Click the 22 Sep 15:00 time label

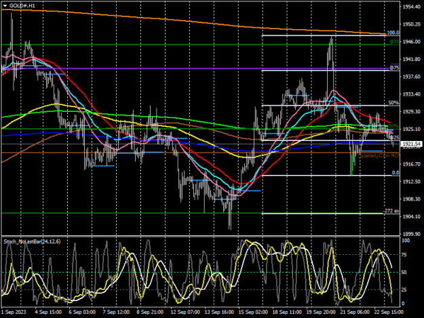click(x=389, y=312)
